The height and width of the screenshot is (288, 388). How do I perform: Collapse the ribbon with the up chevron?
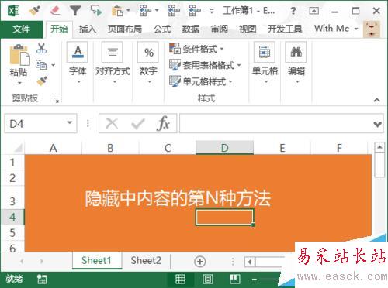click(377, 100)
